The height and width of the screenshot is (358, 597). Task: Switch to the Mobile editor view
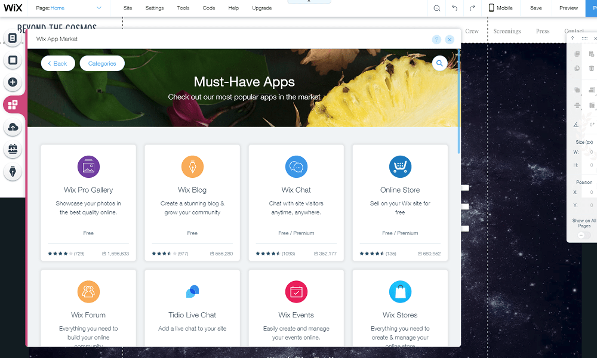point(500,8)
